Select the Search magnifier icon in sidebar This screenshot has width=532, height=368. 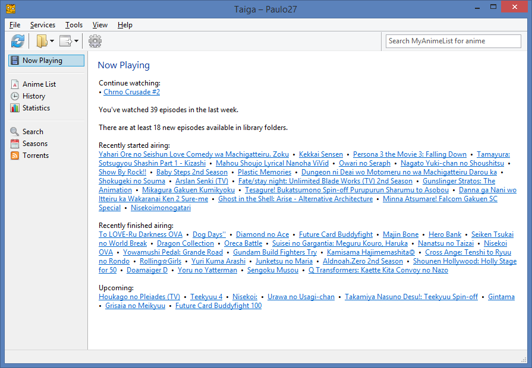coord(15,132)
